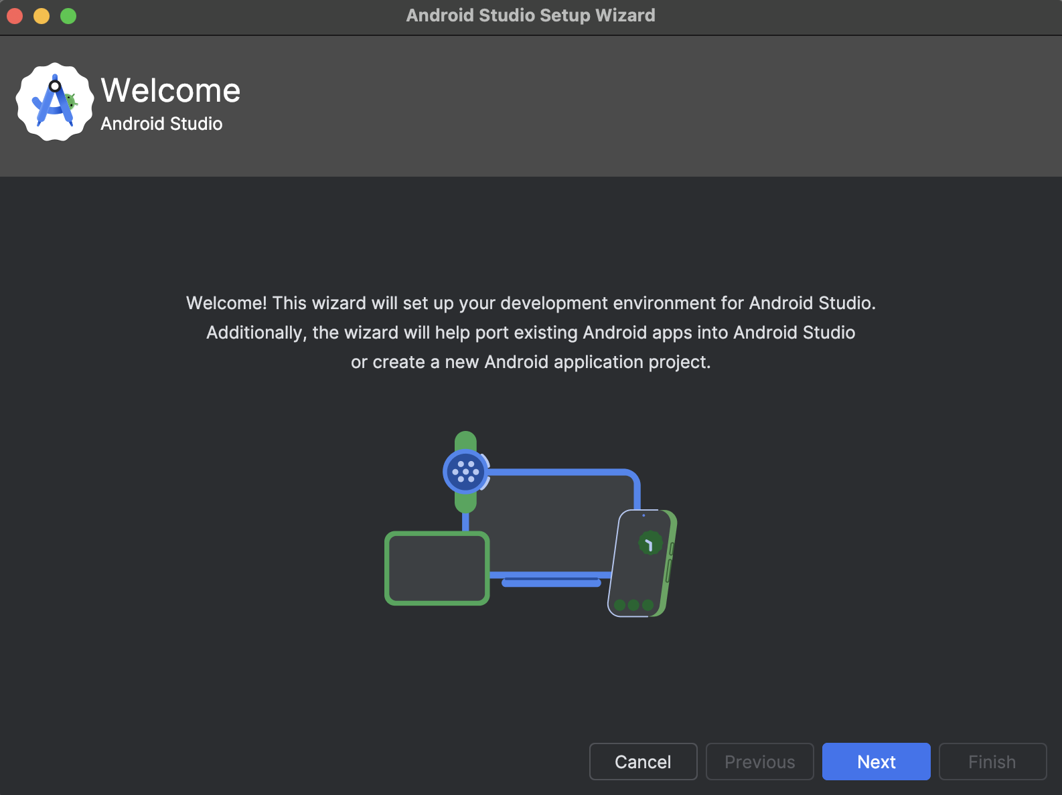Maximize the window with the green button

point(68,15)
